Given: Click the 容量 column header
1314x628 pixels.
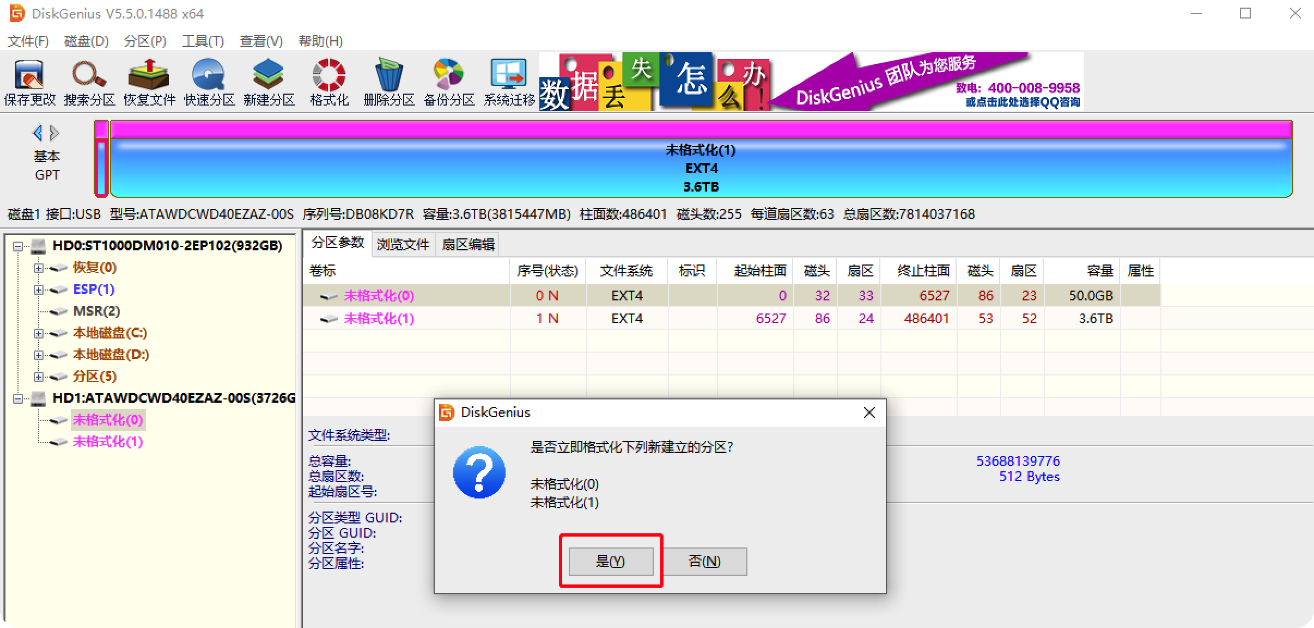Looking at the screenshot, I should tap(1081, 270).
